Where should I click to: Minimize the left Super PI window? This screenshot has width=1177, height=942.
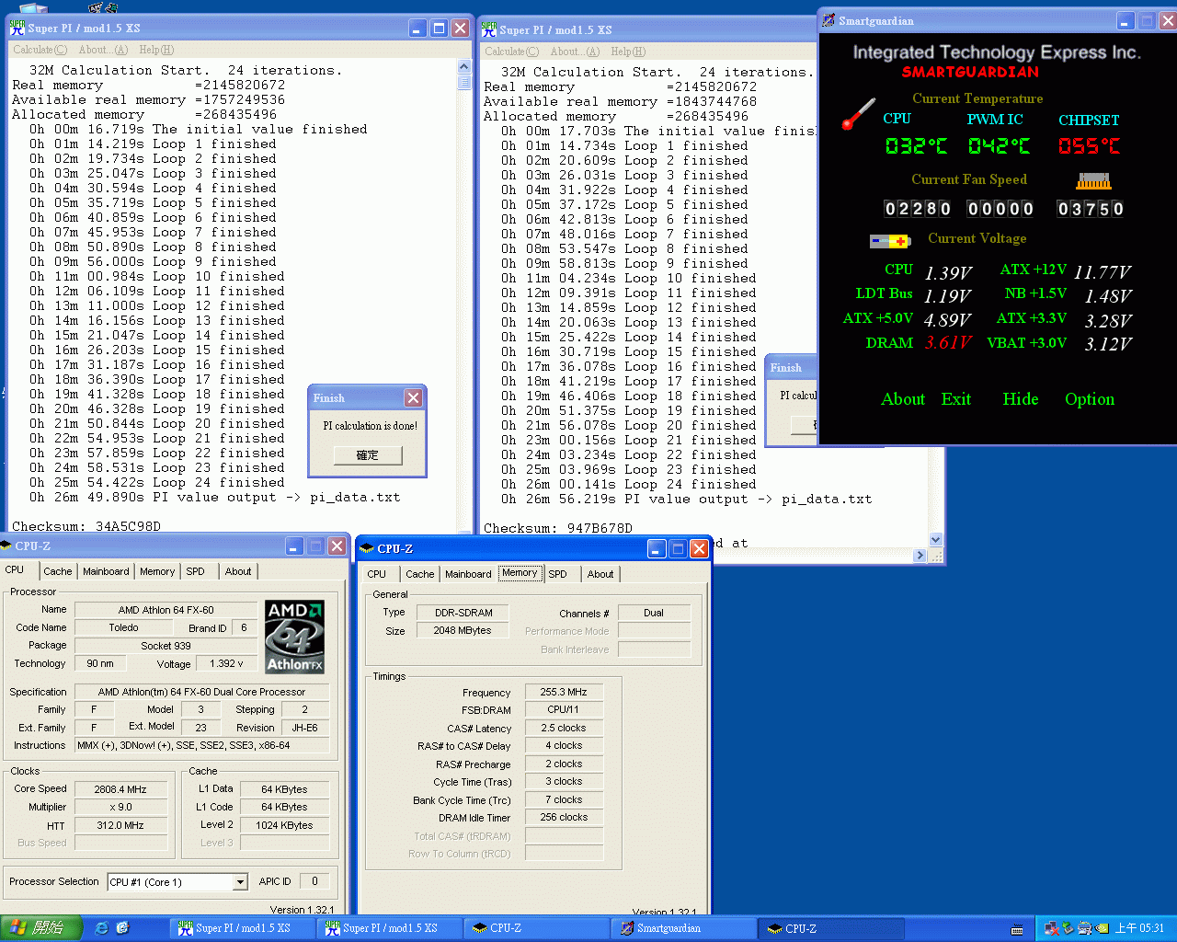[x=417, y=28]
